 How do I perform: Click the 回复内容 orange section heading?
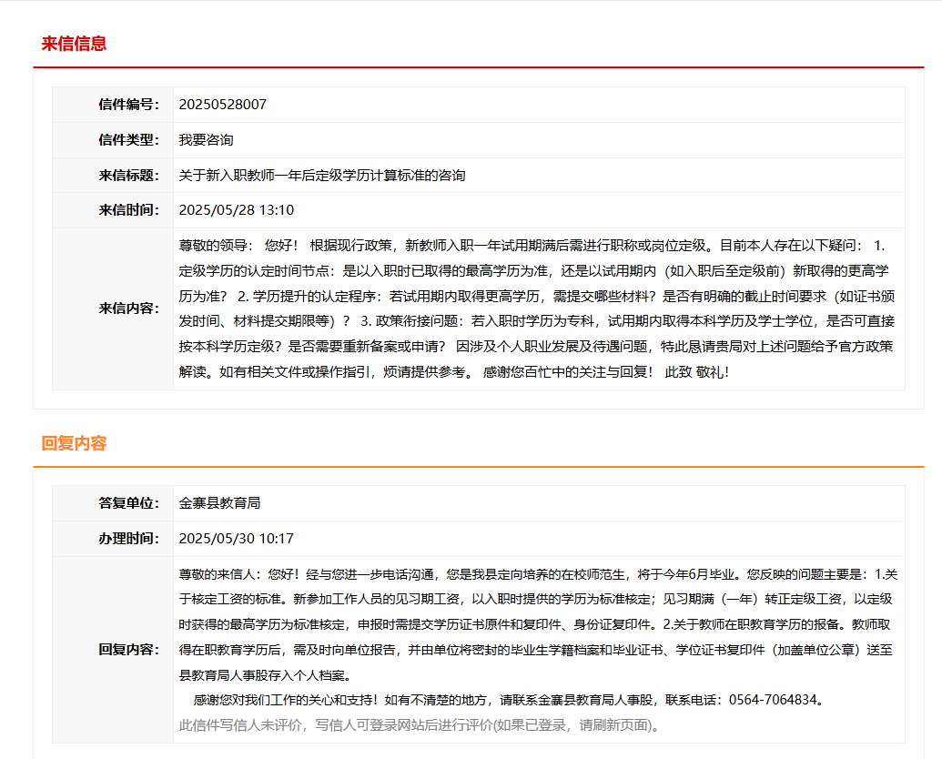[x=74, y=443]
